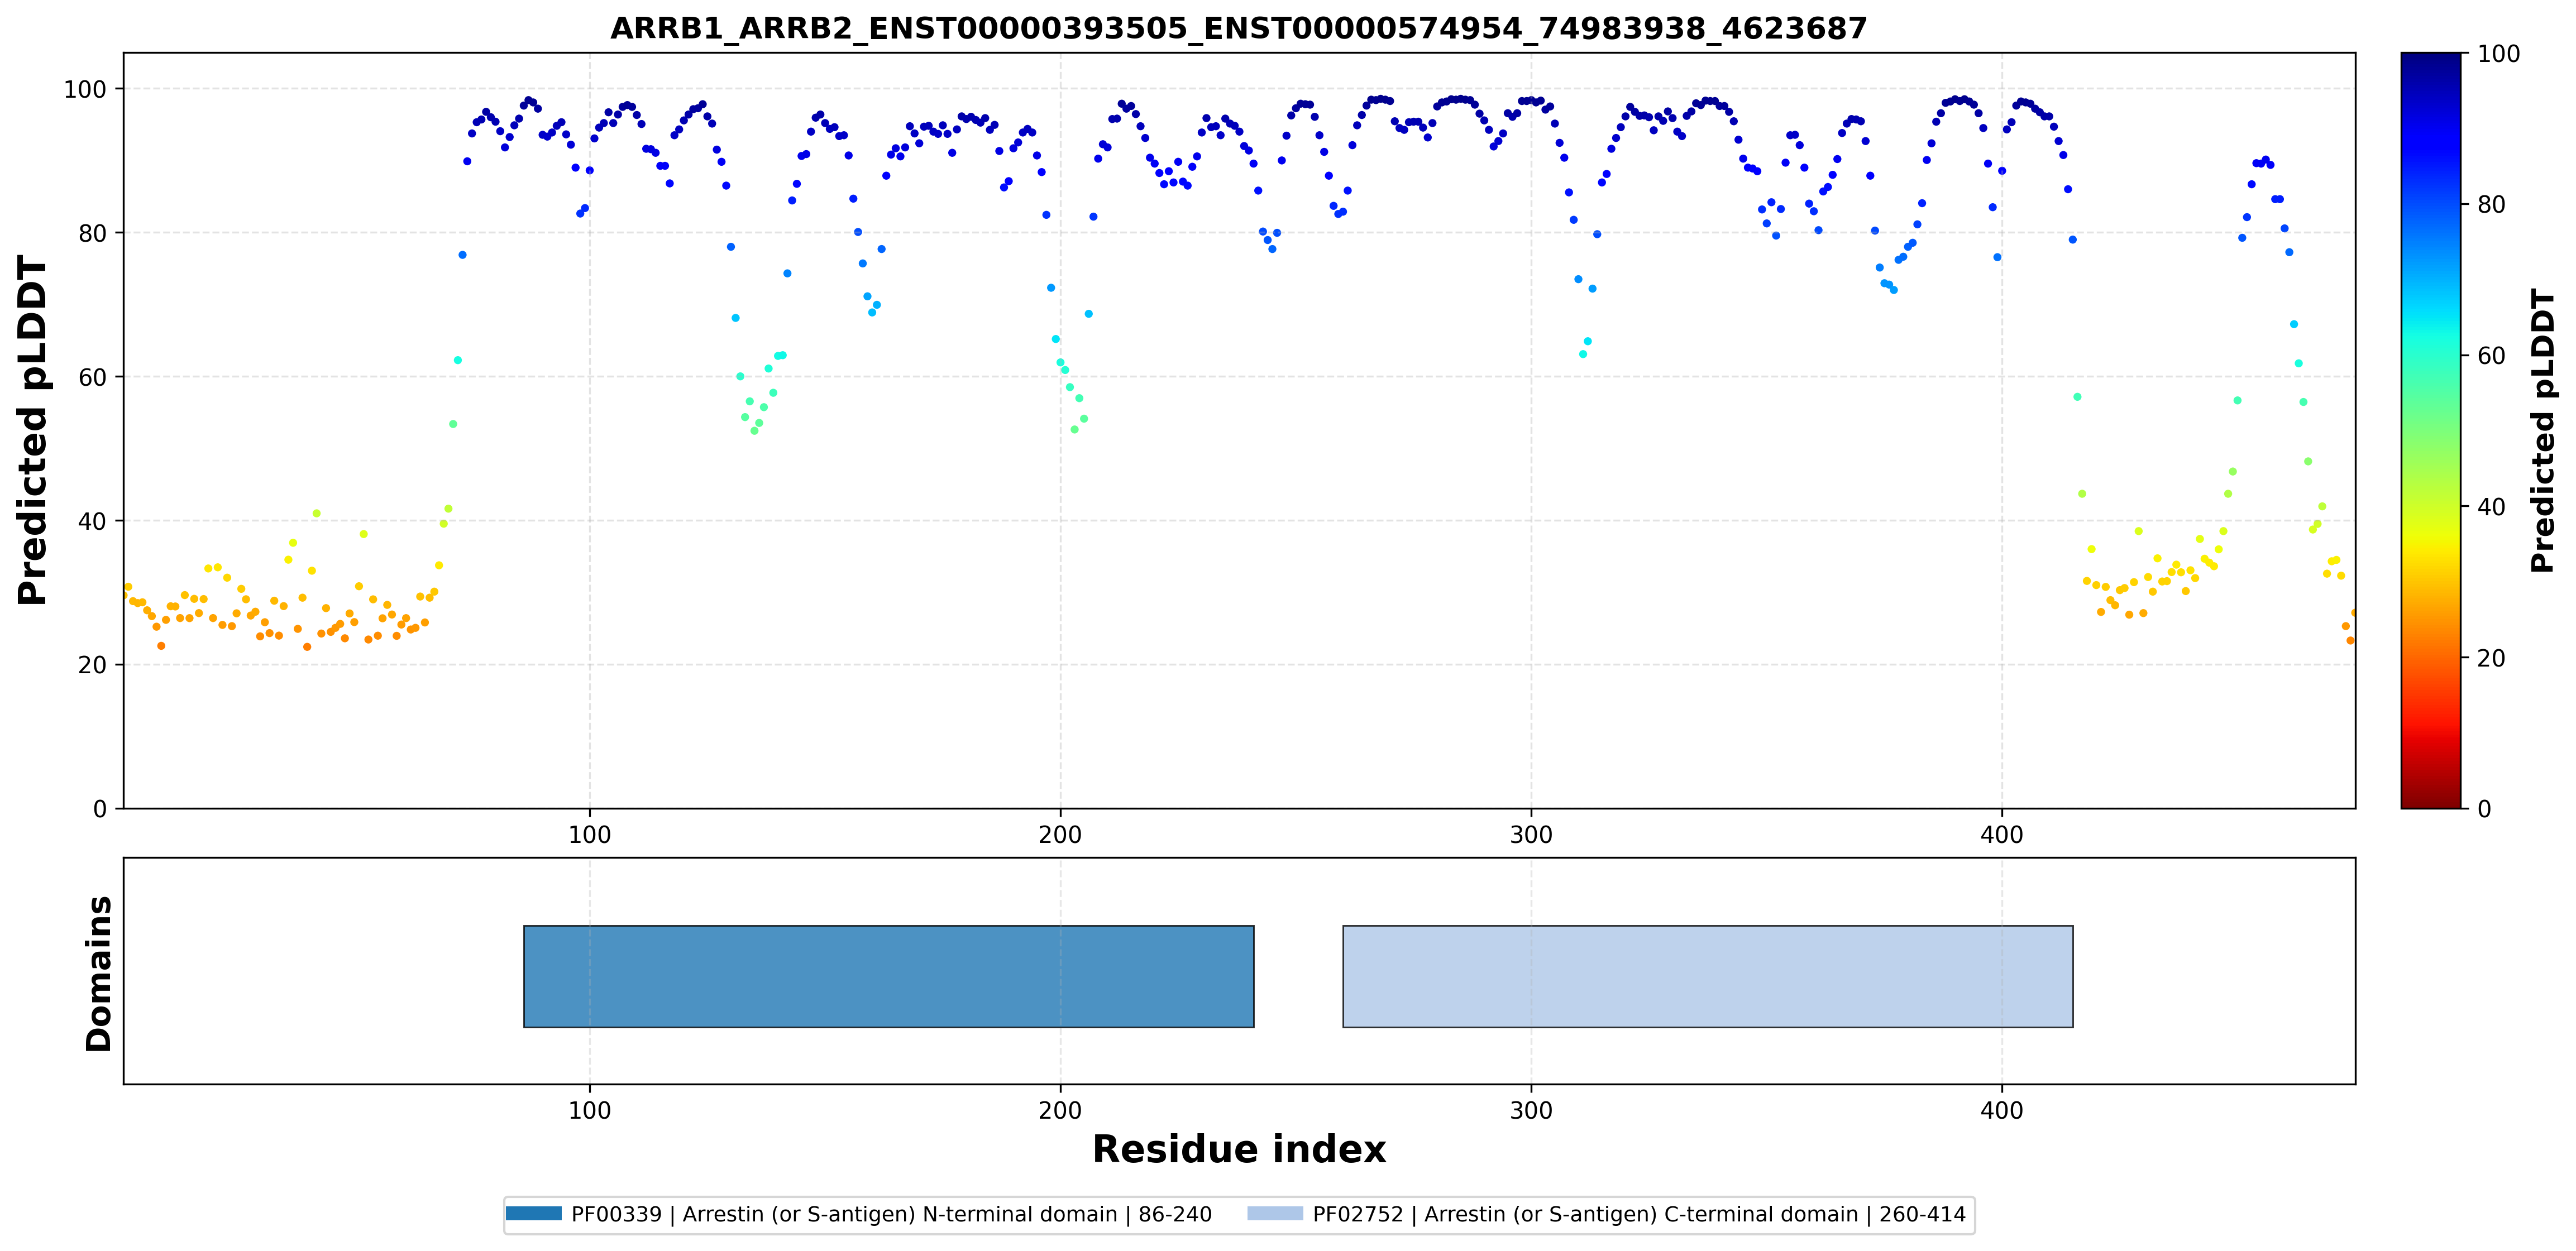
Task: Click the dark blue PF00339 legend swatch
Action: coord(533,1214)
